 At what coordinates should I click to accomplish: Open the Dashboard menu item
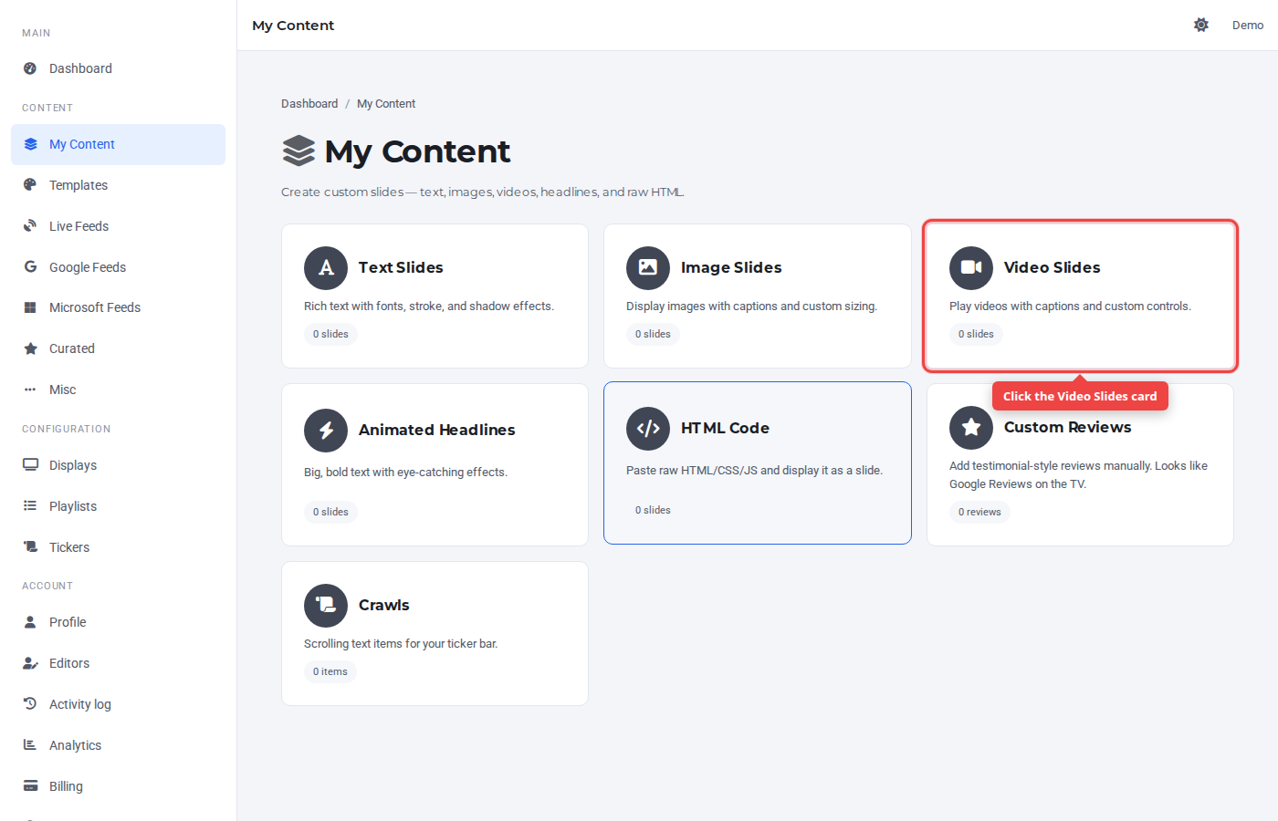[118, 68]
